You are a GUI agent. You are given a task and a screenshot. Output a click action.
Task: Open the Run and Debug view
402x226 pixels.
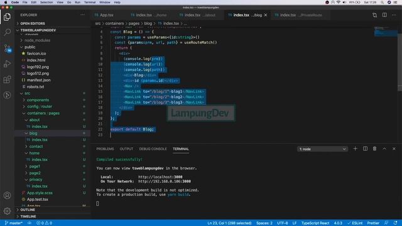tap(7, 63)
